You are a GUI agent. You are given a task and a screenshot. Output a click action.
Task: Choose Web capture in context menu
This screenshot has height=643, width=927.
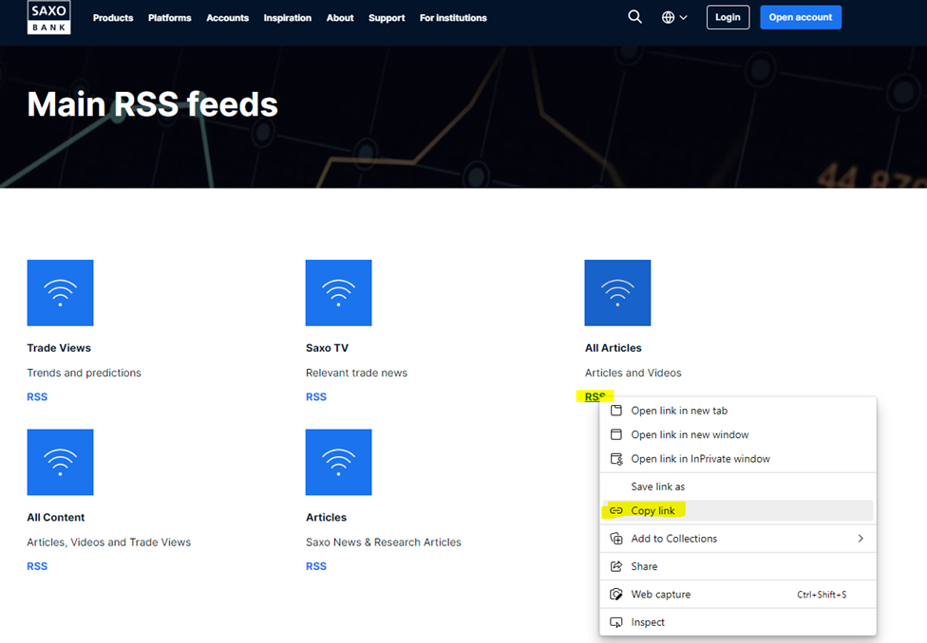[x=660, y=595]
